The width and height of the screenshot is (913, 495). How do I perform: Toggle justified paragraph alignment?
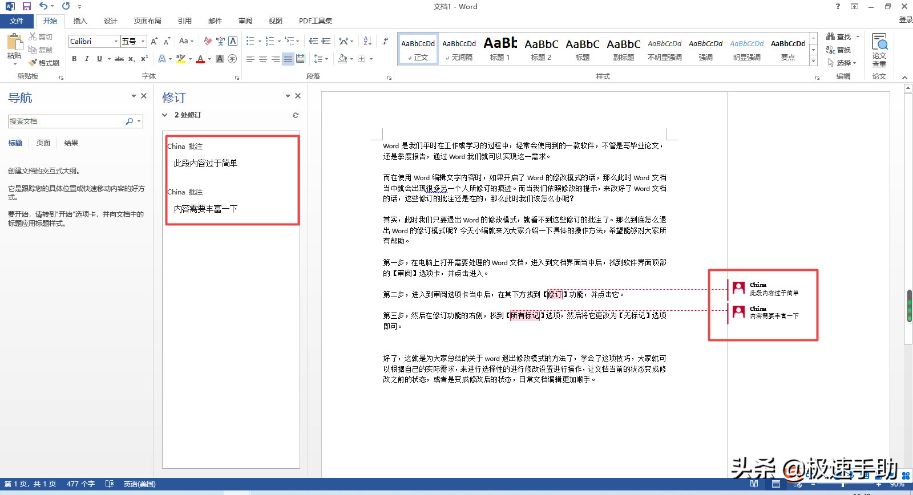tap(288, 59)
